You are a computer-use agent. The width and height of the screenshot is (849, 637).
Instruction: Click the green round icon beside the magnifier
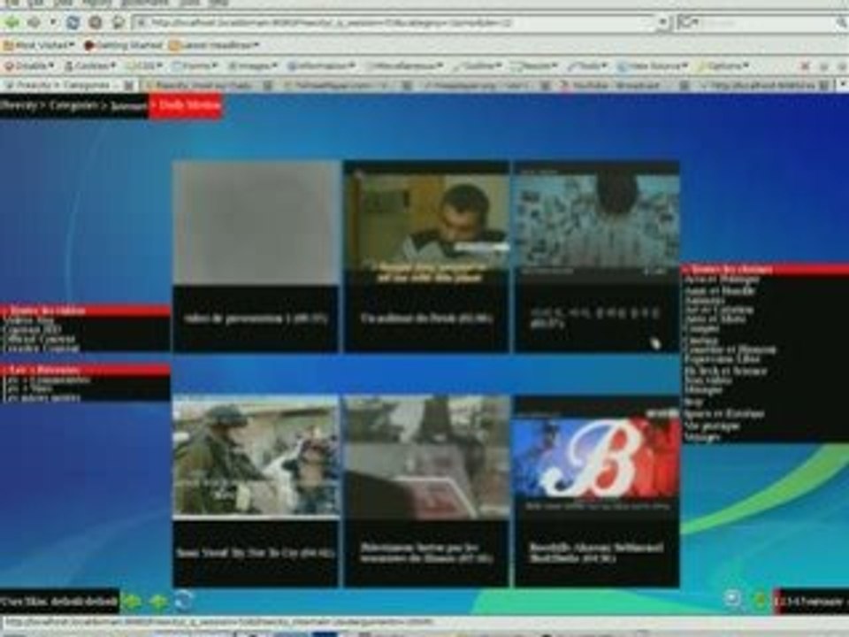click(761, 600)
